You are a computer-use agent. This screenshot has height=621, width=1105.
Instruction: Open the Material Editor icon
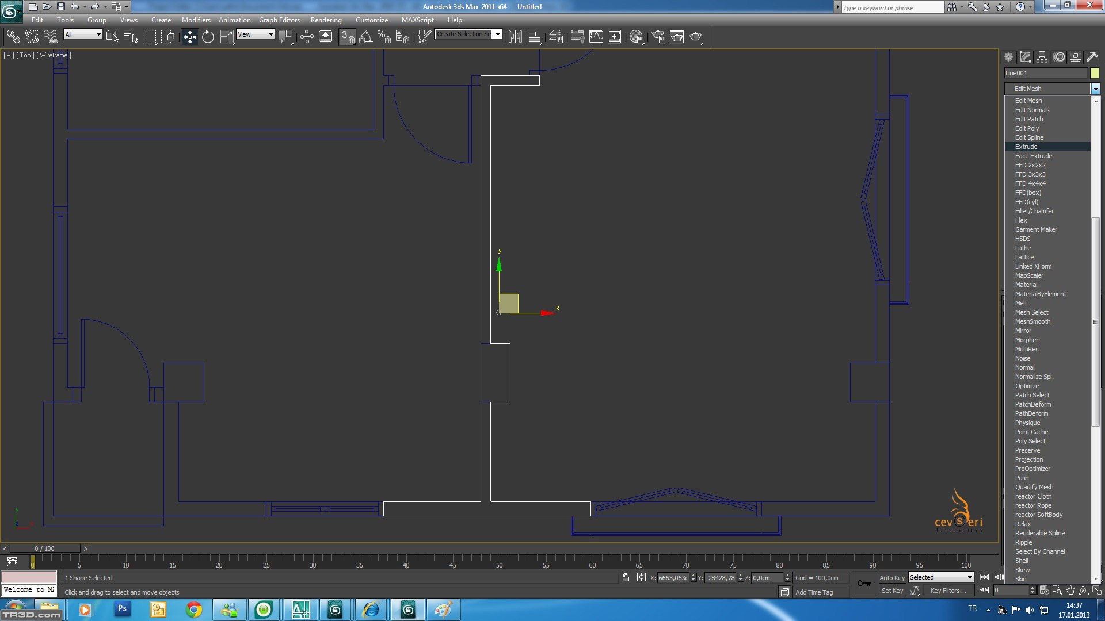click(x=636, y=37)
